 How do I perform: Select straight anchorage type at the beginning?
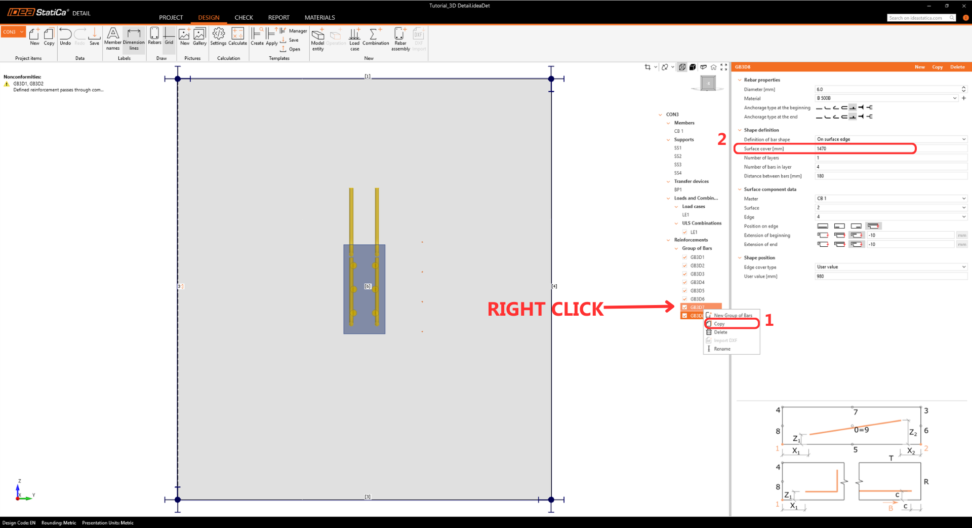click(x=819, y=107)
